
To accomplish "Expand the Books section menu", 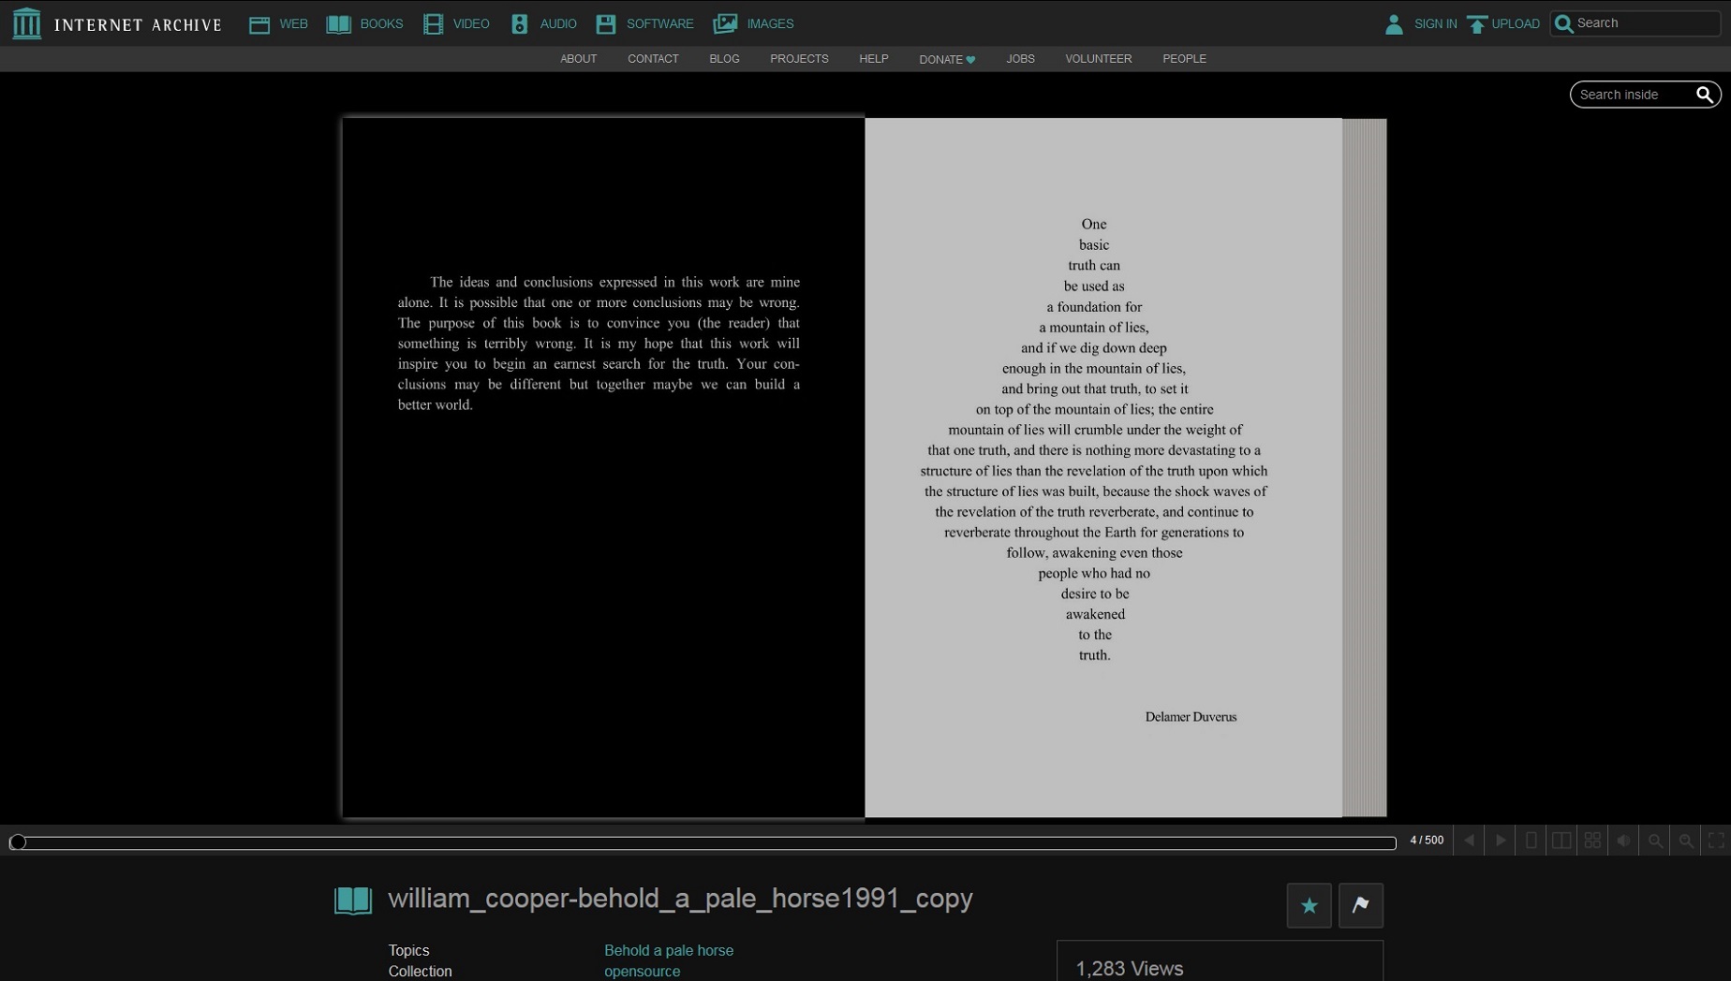I will tap(364, 23).
